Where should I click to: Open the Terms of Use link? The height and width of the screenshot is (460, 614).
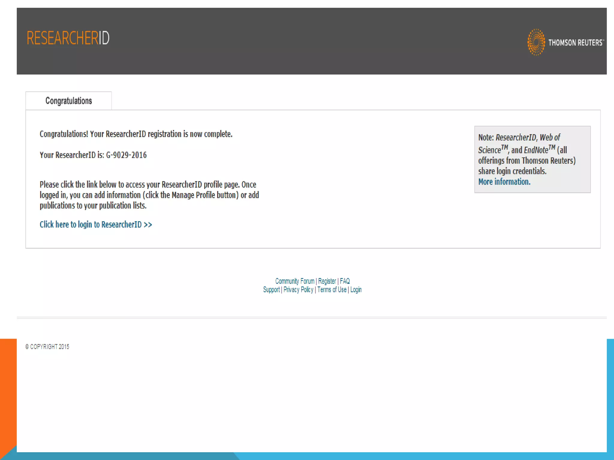pyautogui.click(x=332, y=290)
